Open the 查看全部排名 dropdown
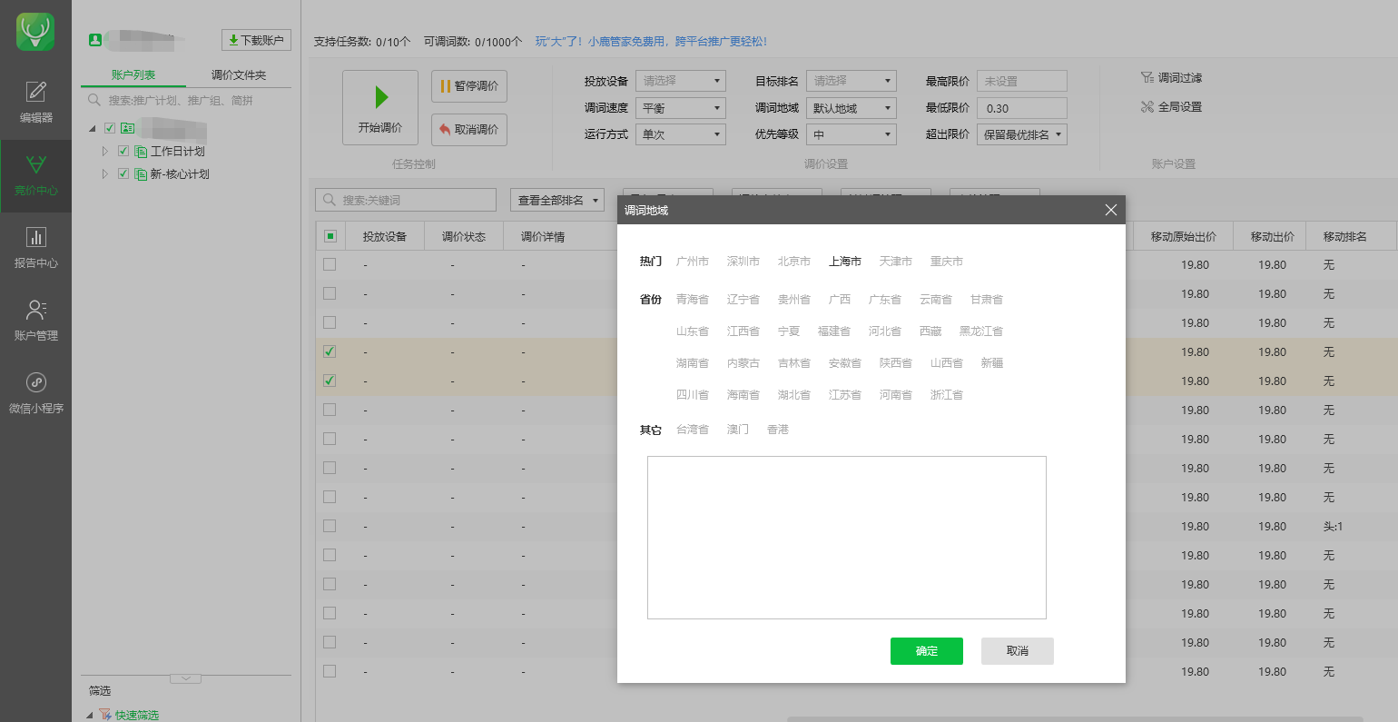The image size is (1398, 722). (557, 200)
